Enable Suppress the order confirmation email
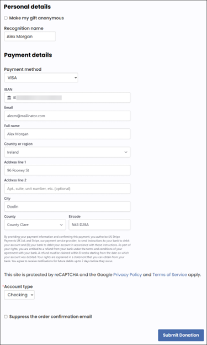The height and width of the screenshot is (345, 207). pos(6,317)
